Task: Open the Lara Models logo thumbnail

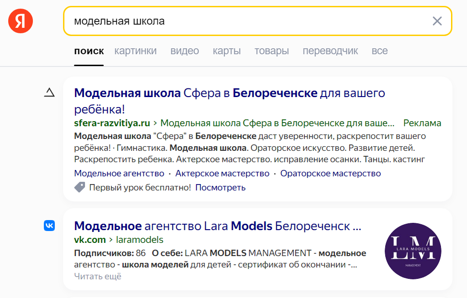Action: click(413, 251)
